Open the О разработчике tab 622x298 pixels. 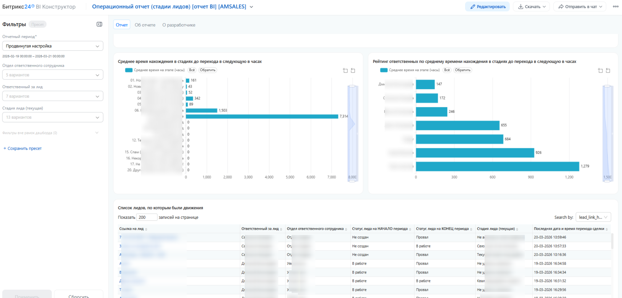point(178,25)
